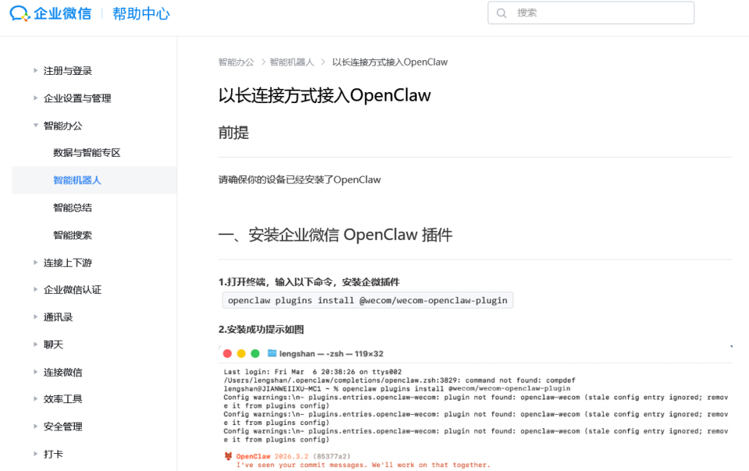Screen dimensions: 749x471
Task: Collapse the 智能办公 section arrow
Action: 35,126
